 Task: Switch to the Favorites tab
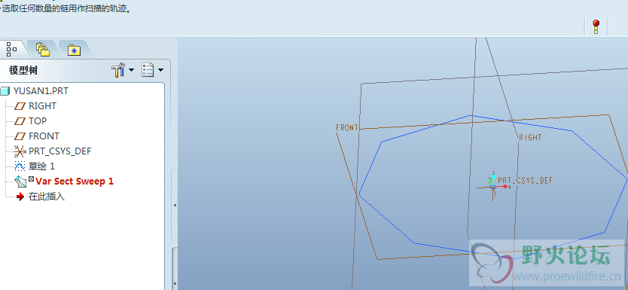tap(74, 50)
